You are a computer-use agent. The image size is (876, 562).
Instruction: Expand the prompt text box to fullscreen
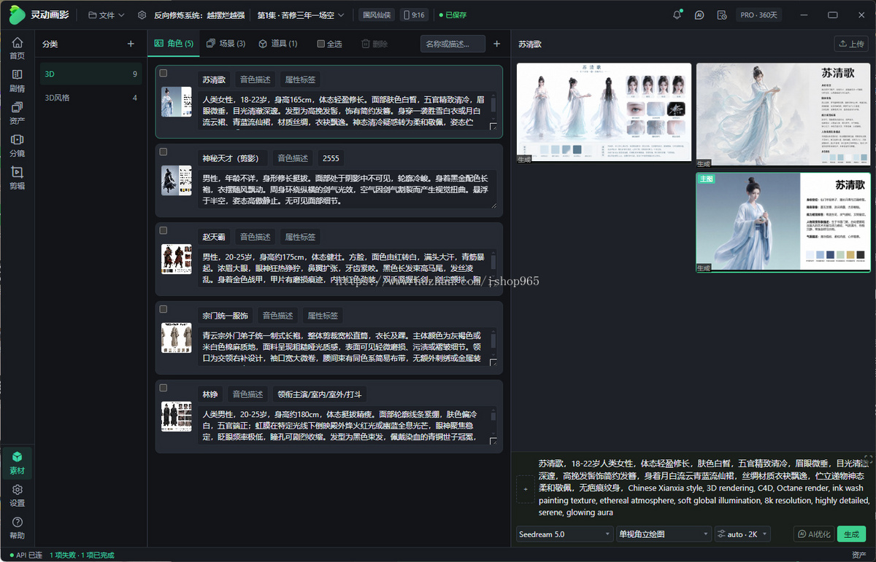point(868,459)
